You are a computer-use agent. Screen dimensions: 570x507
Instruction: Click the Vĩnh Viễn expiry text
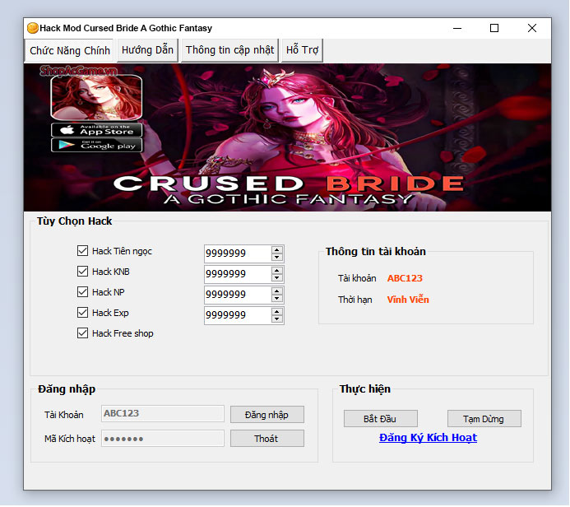[x=408, y=300]
